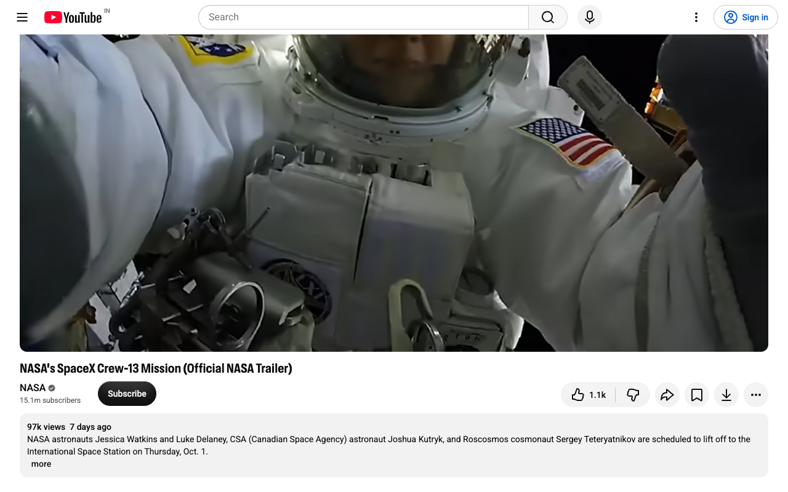
Task: Open the hamburger guide menu
Action: [x=22, y=17]
